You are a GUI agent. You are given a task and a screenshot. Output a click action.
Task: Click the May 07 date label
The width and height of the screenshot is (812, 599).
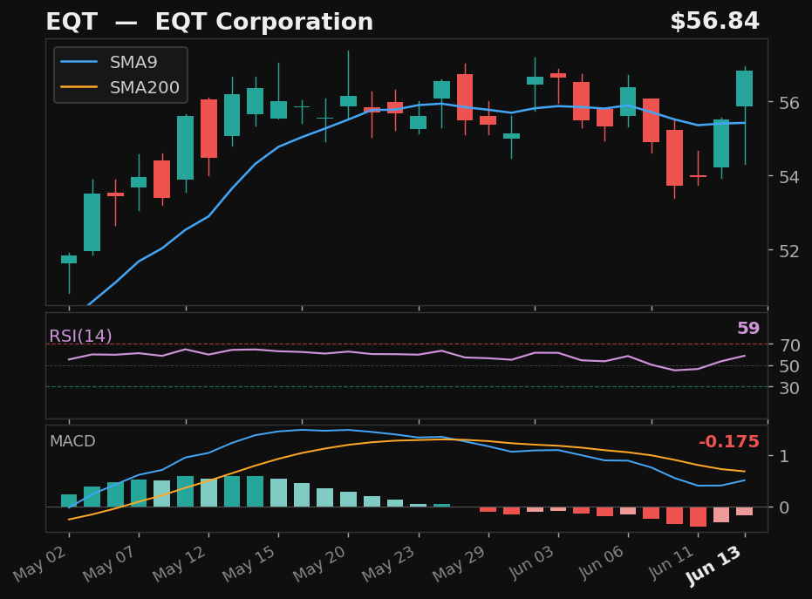point(110,563)
